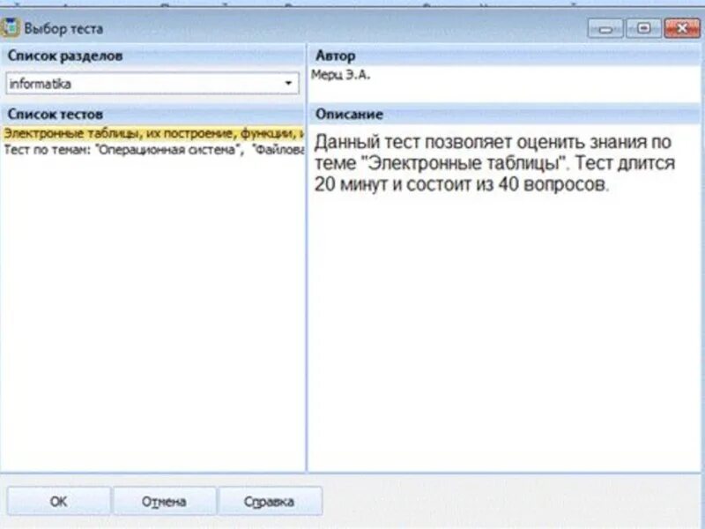This screenshot has height=529, width=705.
Task: Select the Электронные таблицы test
Action: tap(152, 134)
